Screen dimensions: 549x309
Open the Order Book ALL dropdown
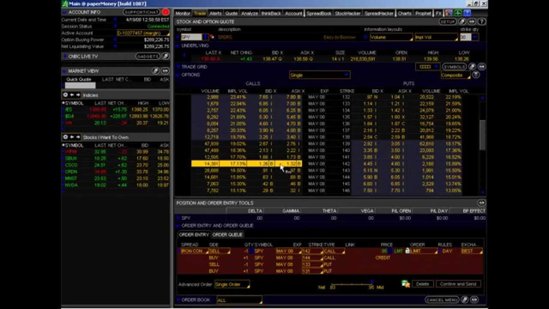click(239, 300)
